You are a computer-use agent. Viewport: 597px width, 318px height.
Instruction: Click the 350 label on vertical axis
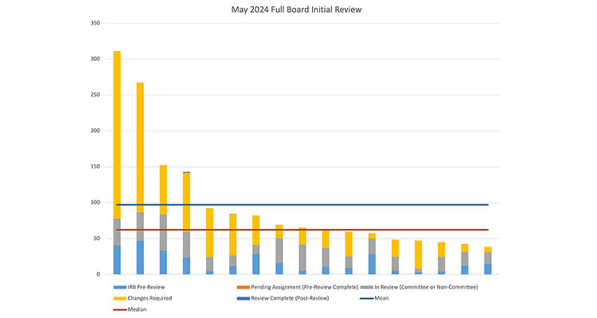(94, 23)
